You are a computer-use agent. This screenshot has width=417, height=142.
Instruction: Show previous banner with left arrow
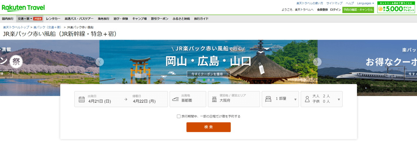click(x=100, y=62)
